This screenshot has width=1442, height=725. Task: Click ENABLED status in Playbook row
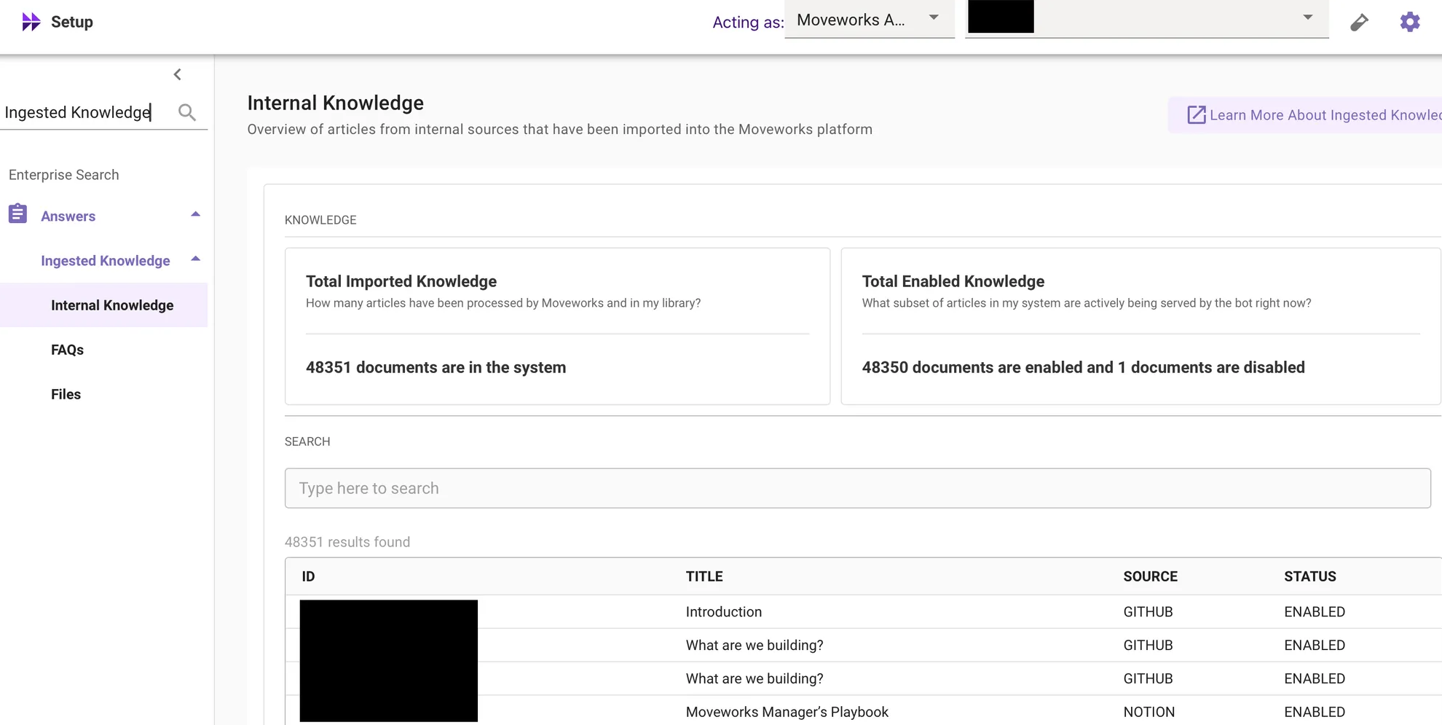[x=1314, y=712]
